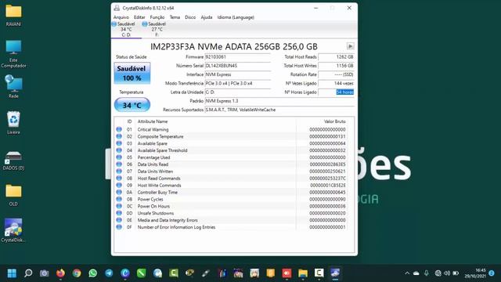Image resolution: width=501 pixels, height=282 pixels.
Task: Show hidden system tray icons
Action: 407,273
